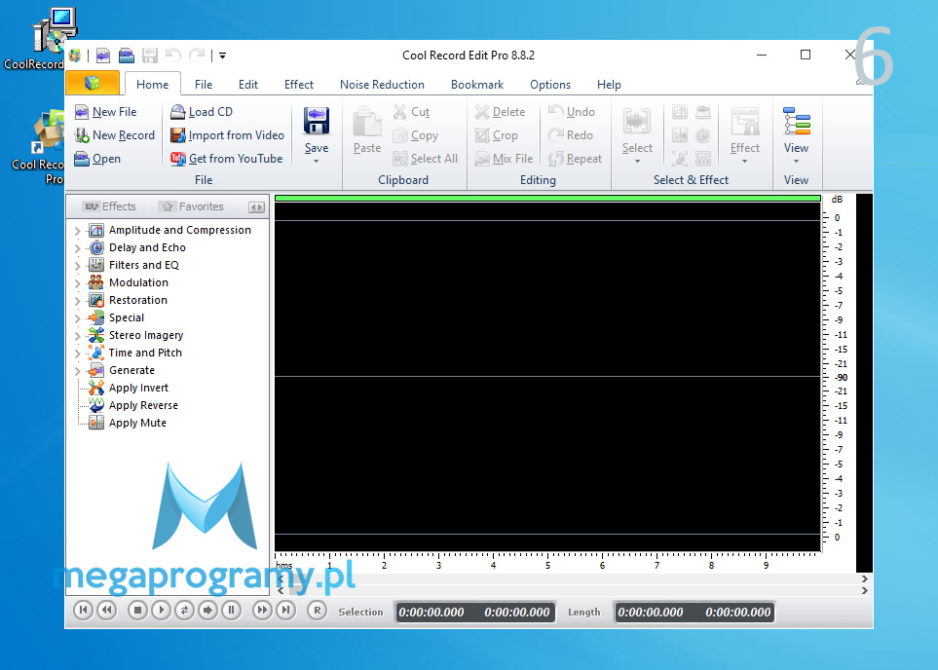Click the large Effect icon
The width and height of the screenshot is (938, 670).
pos(745,122)
